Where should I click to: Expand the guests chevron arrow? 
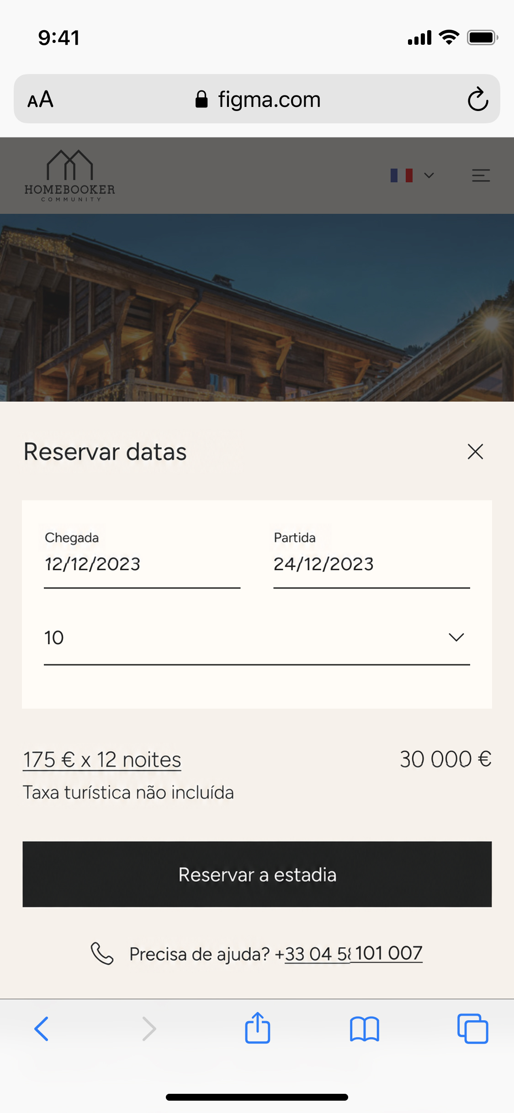tap(456, 637)
